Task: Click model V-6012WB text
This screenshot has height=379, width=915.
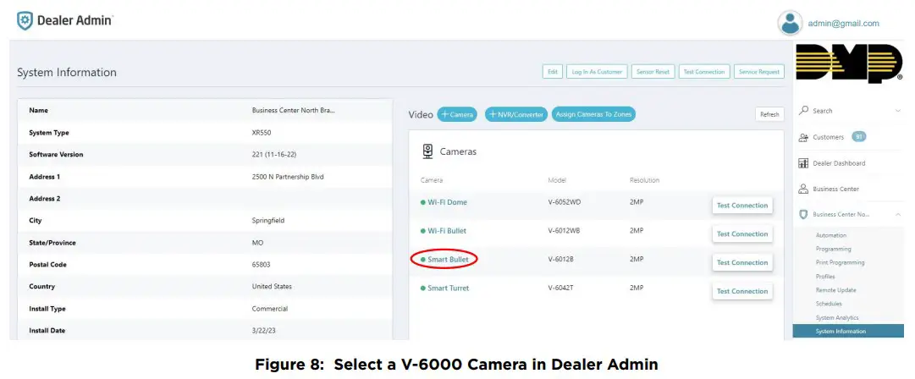Action: click(564, 231)
